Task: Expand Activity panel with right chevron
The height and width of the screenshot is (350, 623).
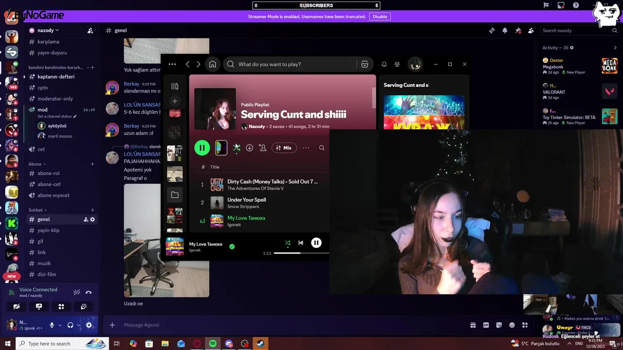Action: tap(615, 48)
